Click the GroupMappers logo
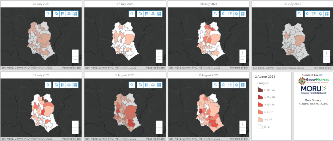 [x=313, y=81]
